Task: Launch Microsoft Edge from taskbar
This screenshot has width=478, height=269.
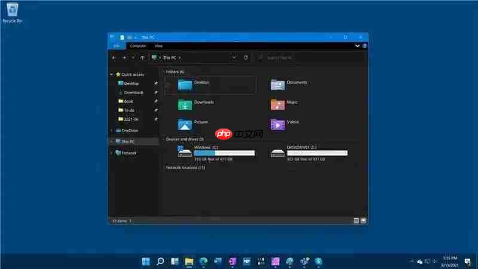Action: coord(203,261)
